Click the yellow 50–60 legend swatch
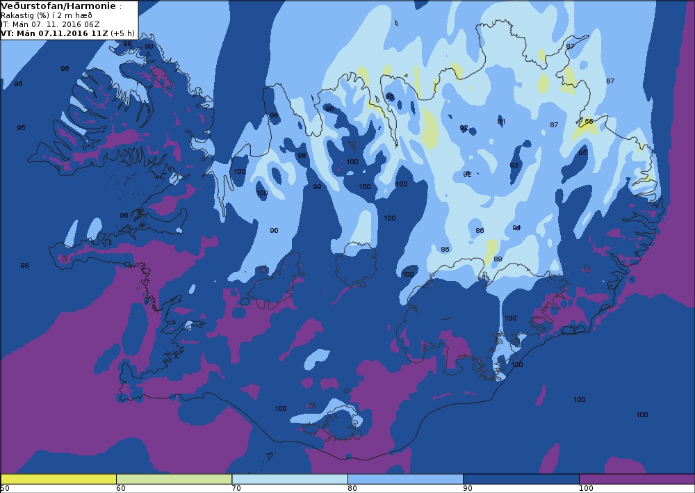This screenshot has height=493, width=695. (58, 479)
